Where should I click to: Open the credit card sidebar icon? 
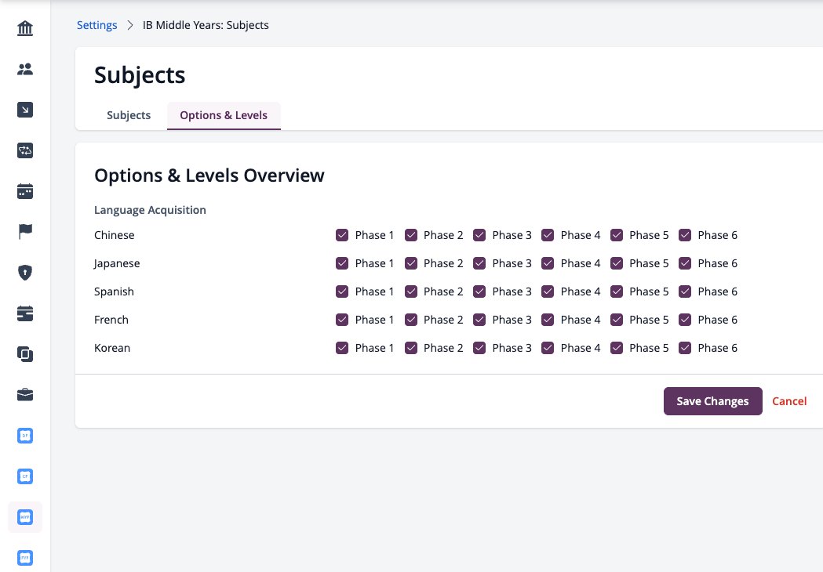(24, 313)
